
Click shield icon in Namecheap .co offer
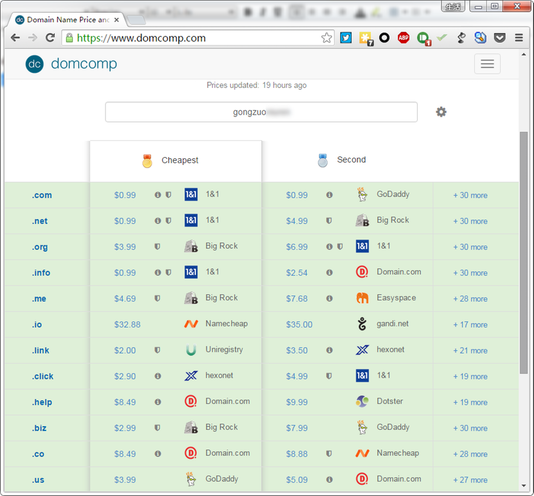329,454
